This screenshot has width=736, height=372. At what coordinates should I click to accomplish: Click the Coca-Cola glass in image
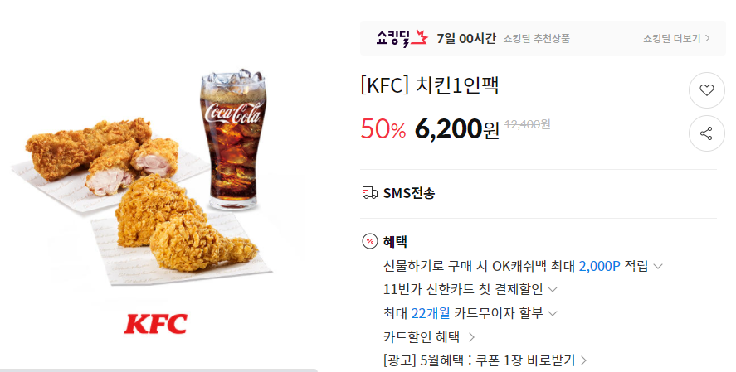(x=233, y=139)
